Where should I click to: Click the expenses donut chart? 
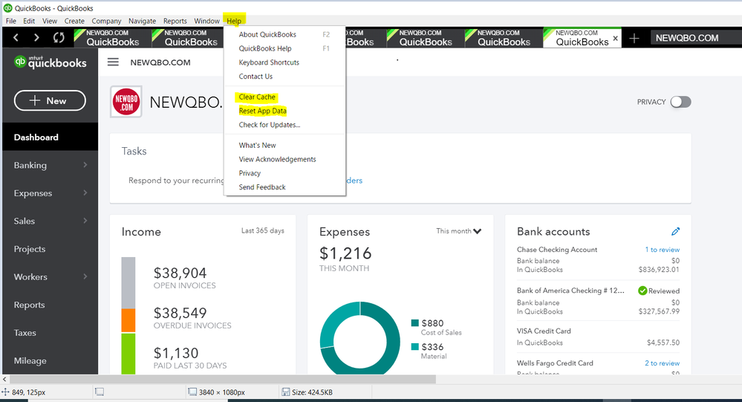coord(359,338)
